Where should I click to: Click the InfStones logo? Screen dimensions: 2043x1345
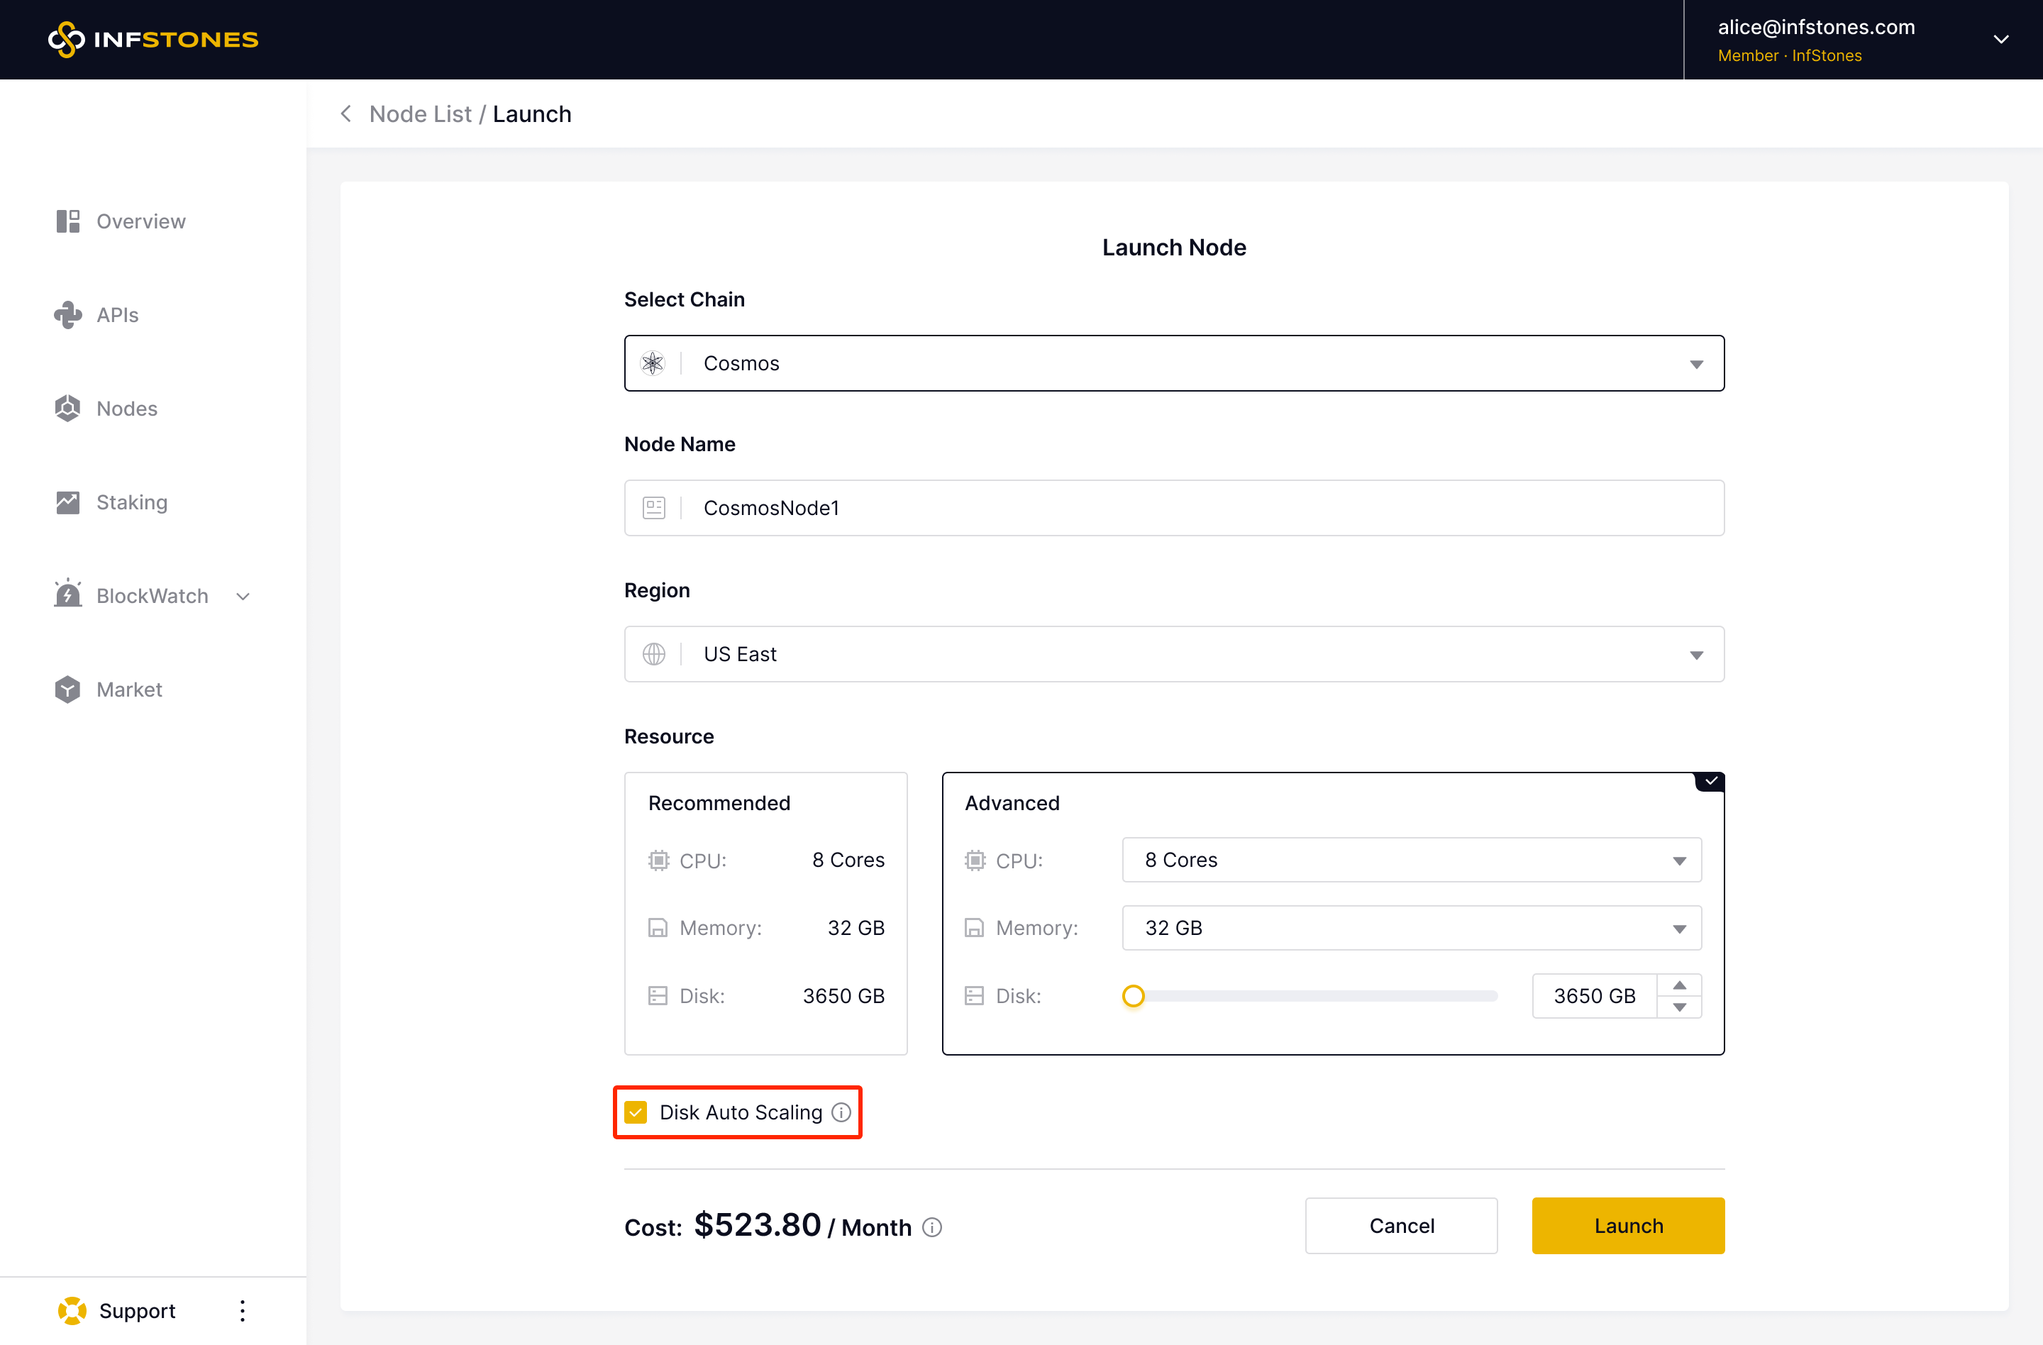(x=153, y=40)
